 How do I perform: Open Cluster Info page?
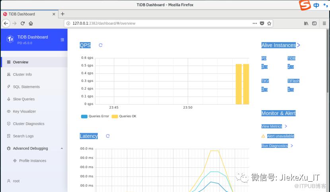[22, 74]
